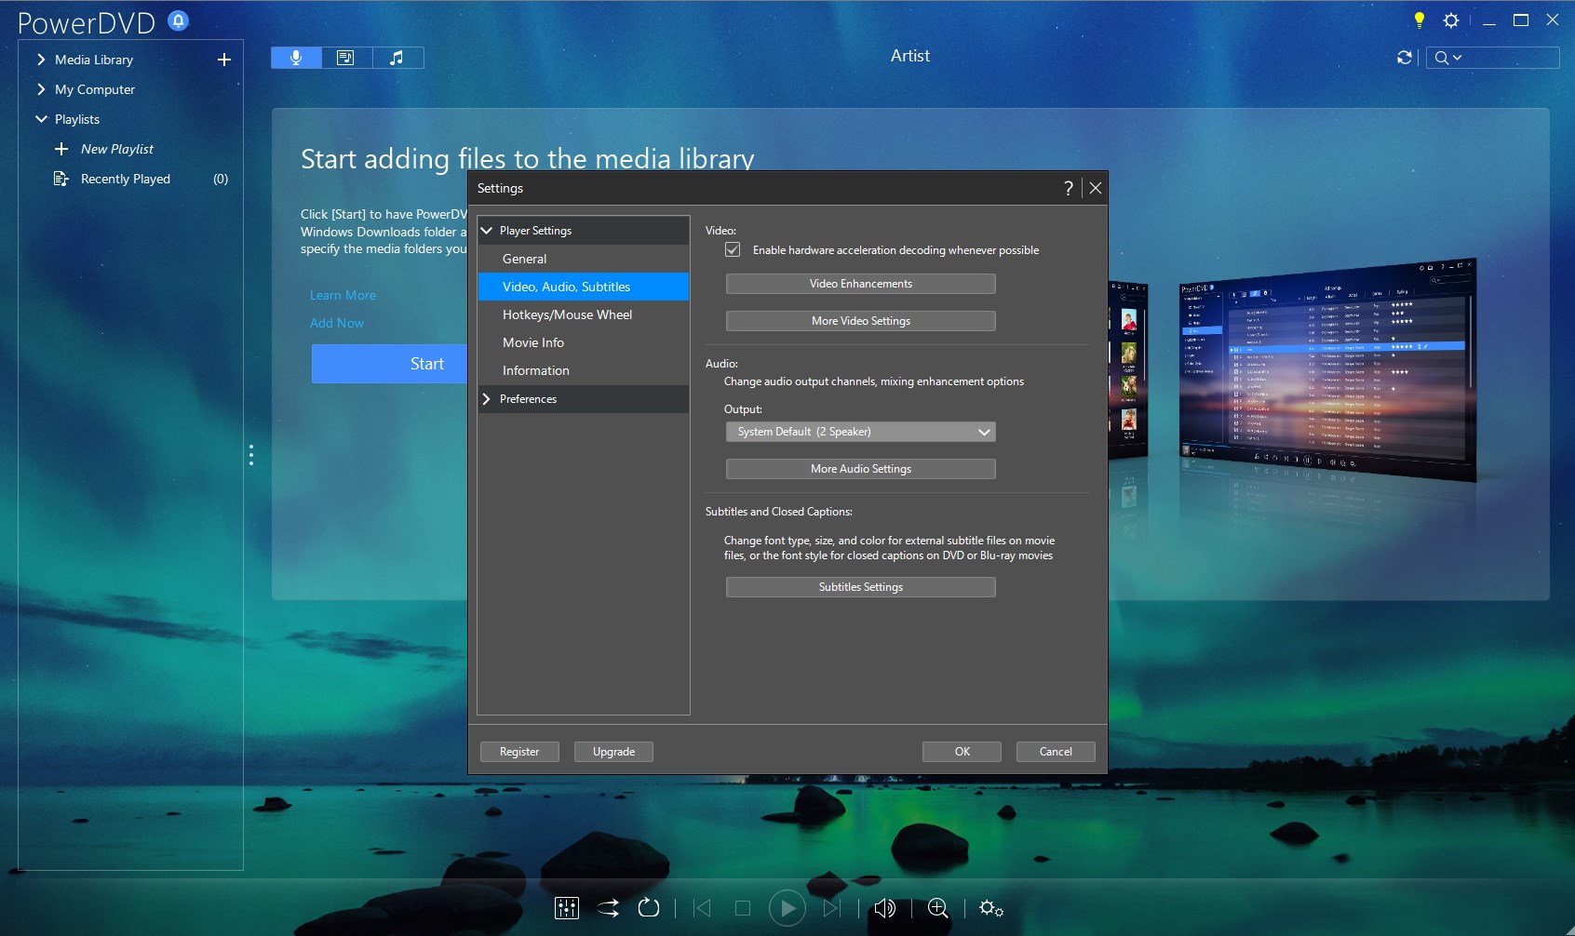Switch to the album view icon
Screen dimensions: 1575x936
pos(345,58)
